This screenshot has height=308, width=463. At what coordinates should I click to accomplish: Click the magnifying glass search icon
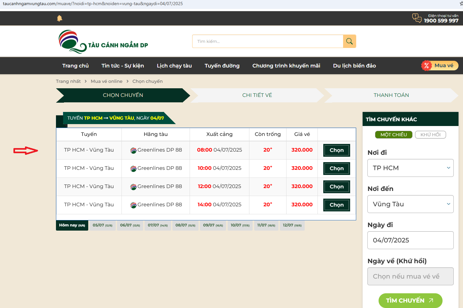[349, 41]
